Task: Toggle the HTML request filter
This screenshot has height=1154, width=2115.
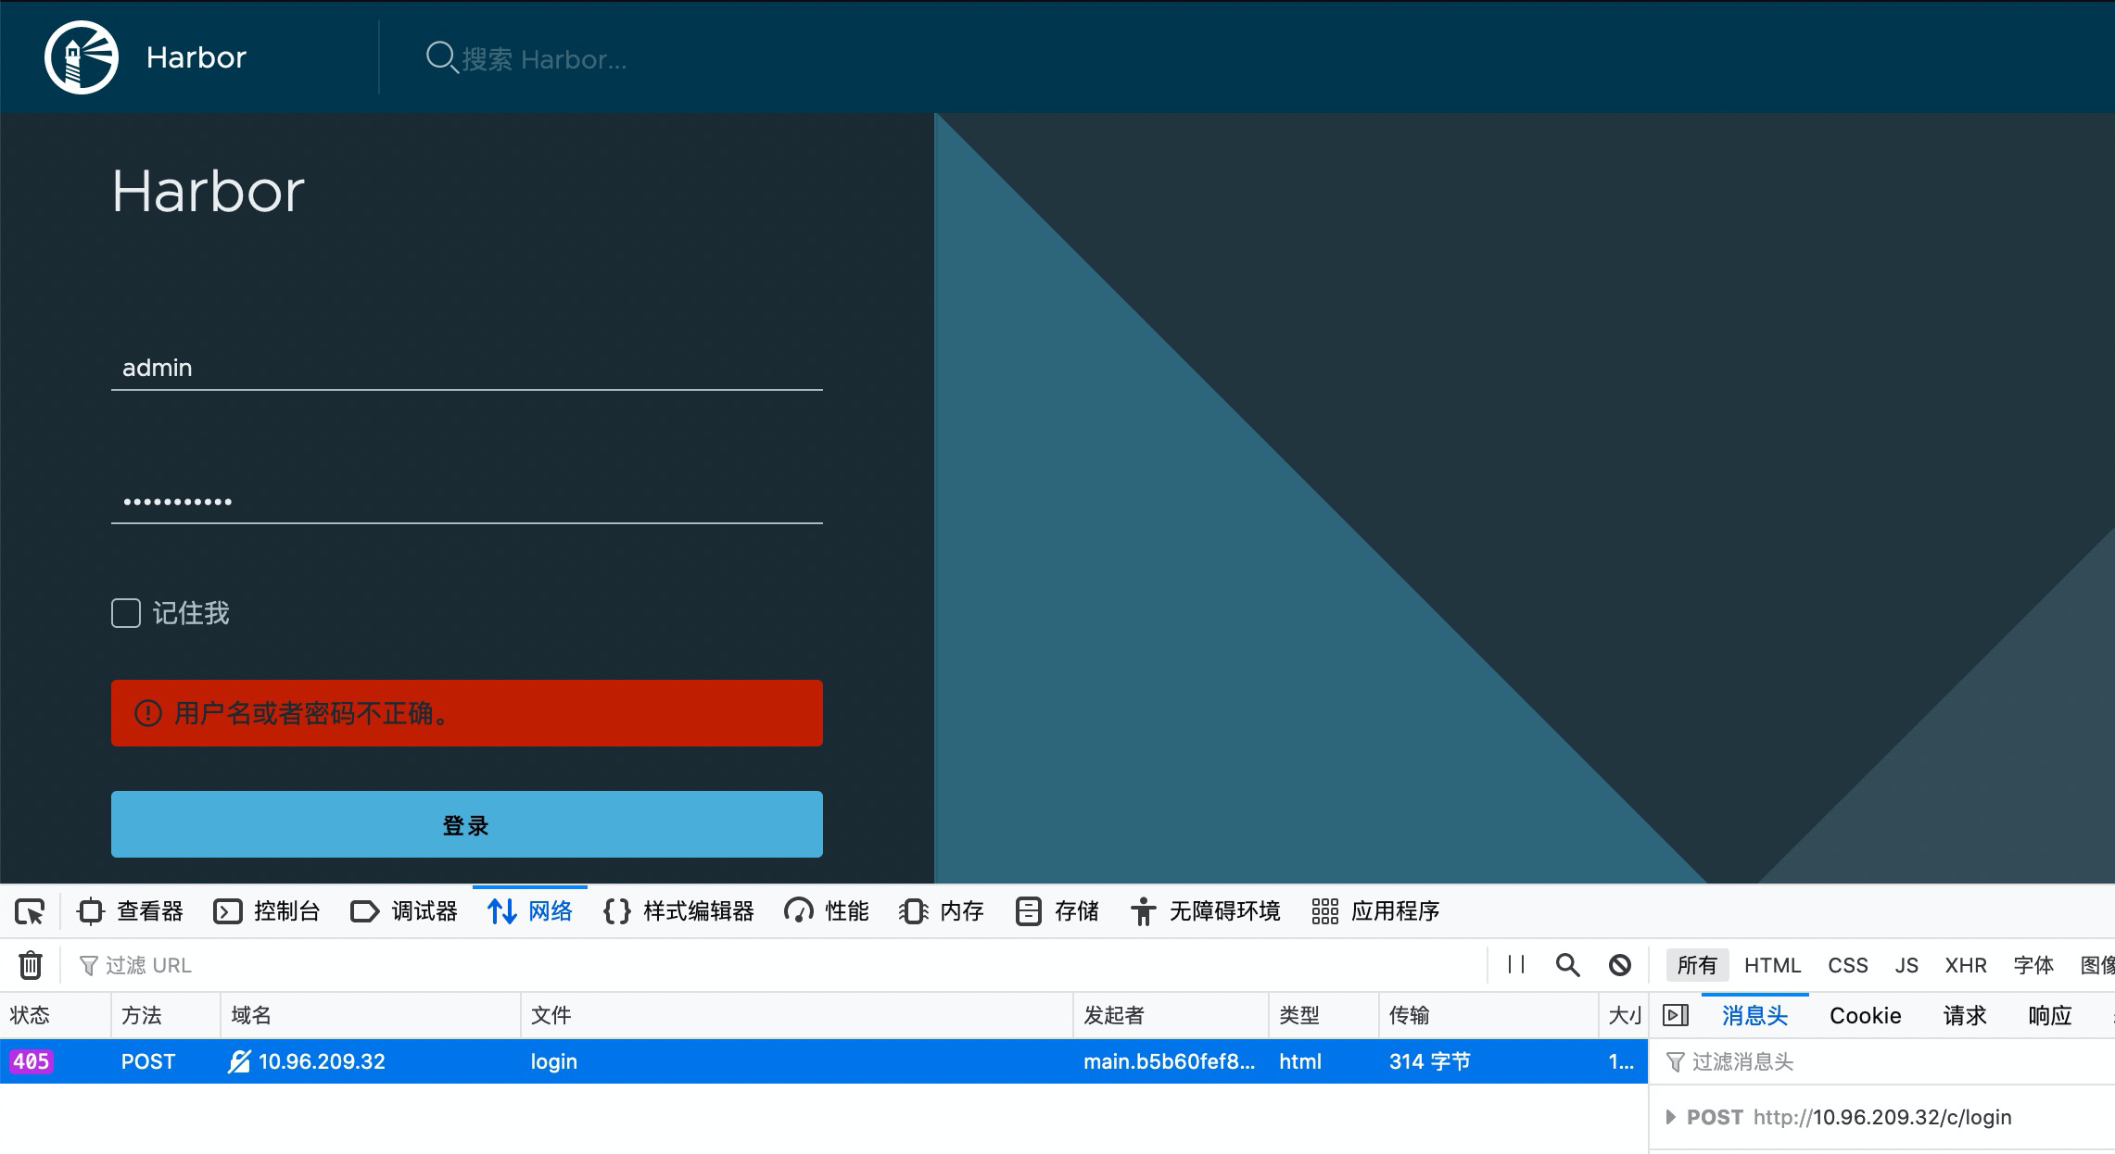Action: [1771, 965]
